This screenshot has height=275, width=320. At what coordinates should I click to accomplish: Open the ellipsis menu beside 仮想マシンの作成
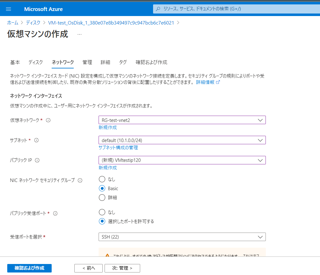pyautogui.click(x=80, y=35)
